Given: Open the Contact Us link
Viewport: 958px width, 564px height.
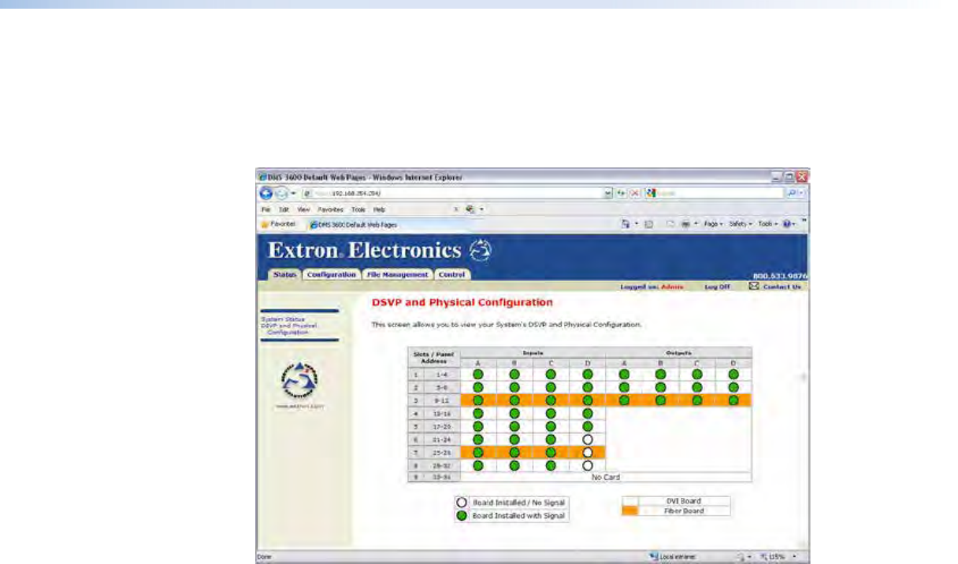Looking at the screenshot, I should coord(782,286).
